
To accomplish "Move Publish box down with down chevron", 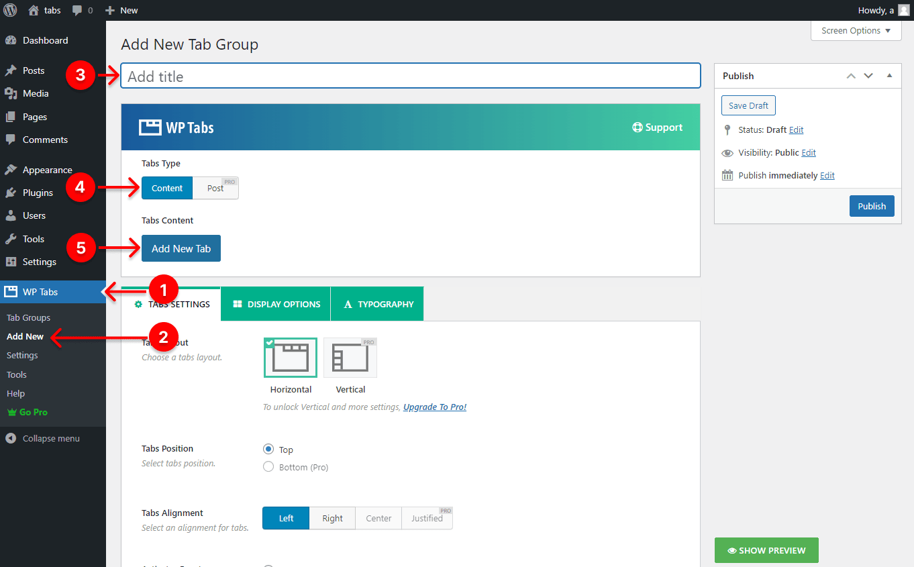I will (868, 76).
